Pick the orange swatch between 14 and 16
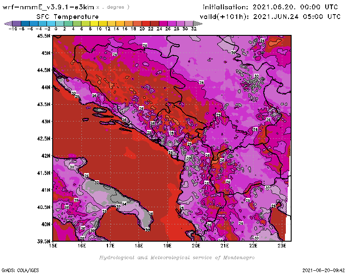 120,23
